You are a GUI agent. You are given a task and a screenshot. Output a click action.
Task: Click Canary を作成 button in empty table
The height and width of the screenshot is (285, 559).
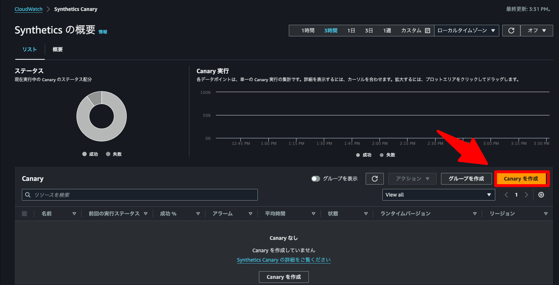[284, 277]
